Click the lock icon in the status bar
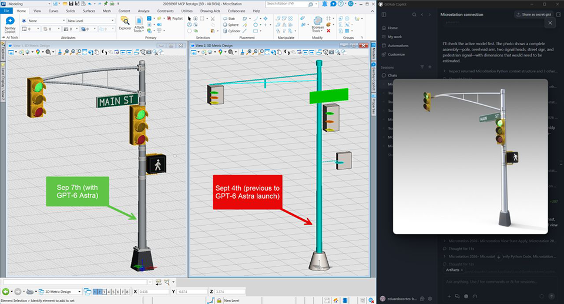 pyautogui.click(x=219, y=300)
